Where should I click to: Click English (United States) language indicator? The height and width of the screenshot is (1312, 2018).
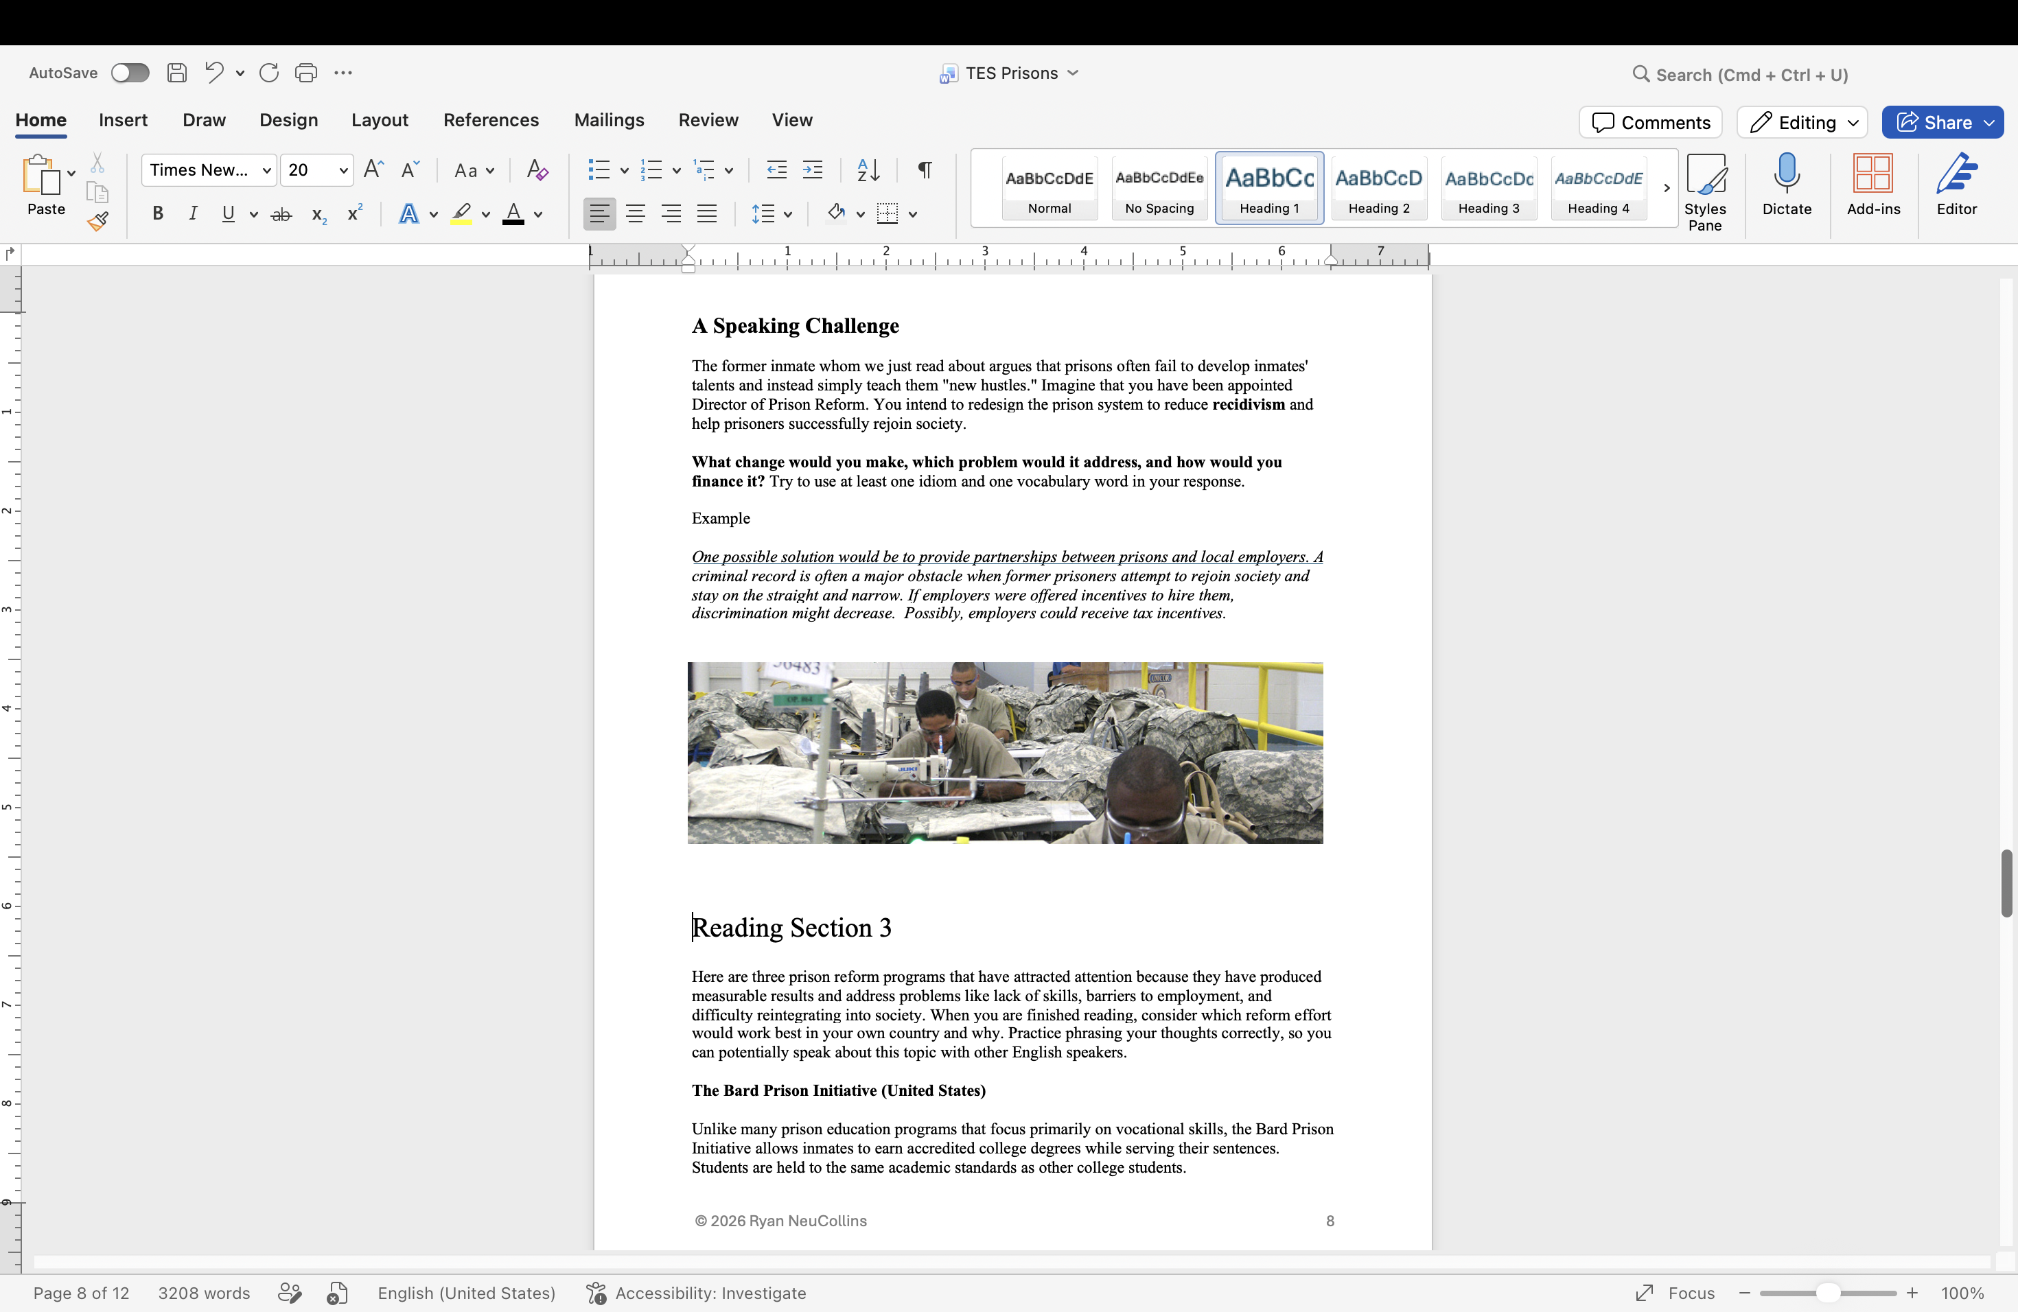point(466,1293)
